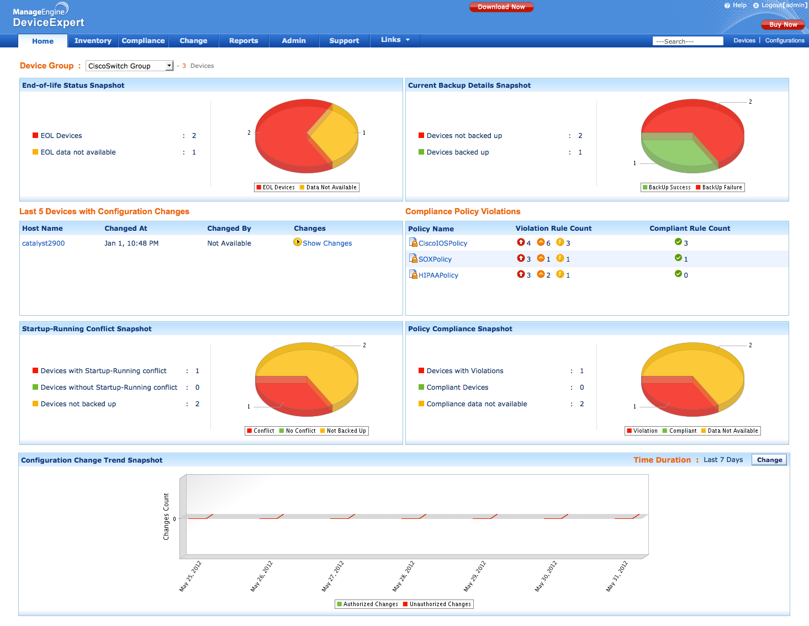The width and height of the screenshot is (809, 626).
Task: Click SOXPolicy yellow warning violation icon
Action: point(560,258)
